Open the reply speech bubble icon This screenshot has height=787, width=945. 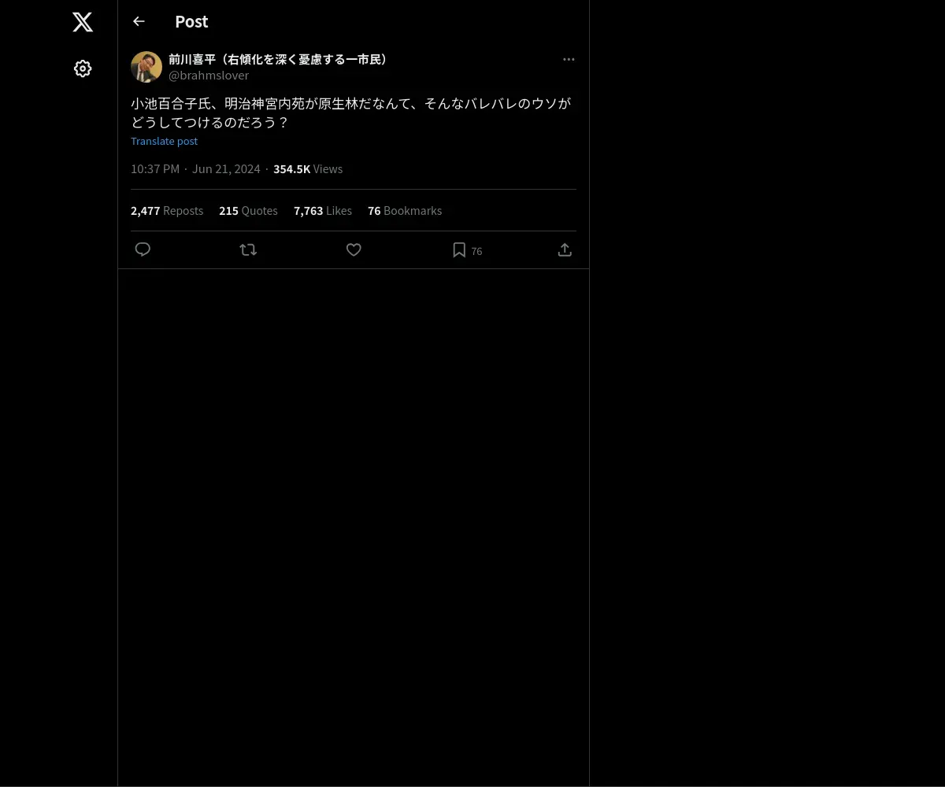coord(143,249)
